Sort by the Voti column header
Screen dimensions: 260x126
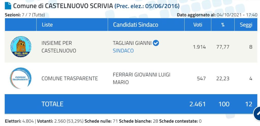(198, 25)
